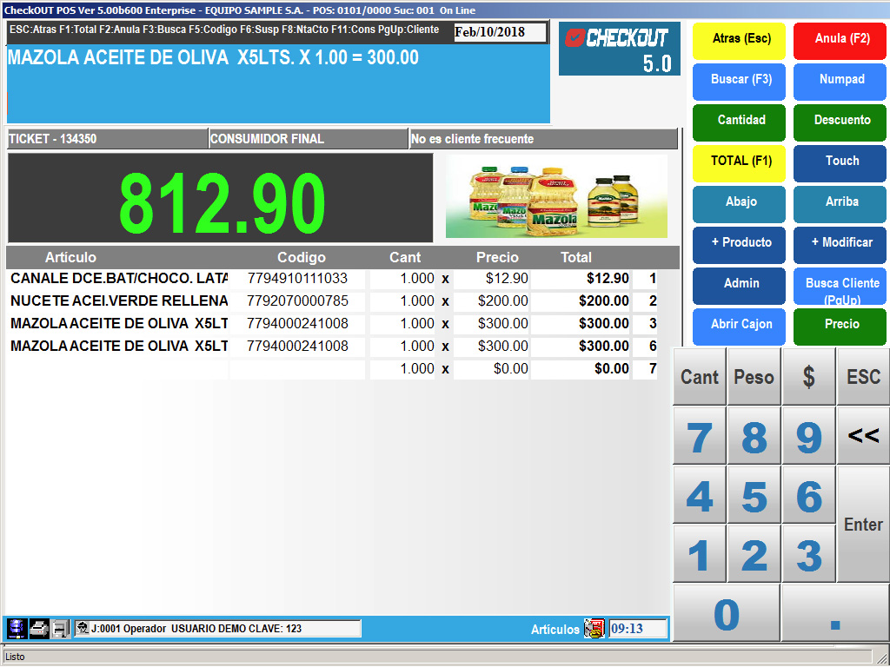
Task: Tap digit 0 on the keypad
Action: coord(726,614)
